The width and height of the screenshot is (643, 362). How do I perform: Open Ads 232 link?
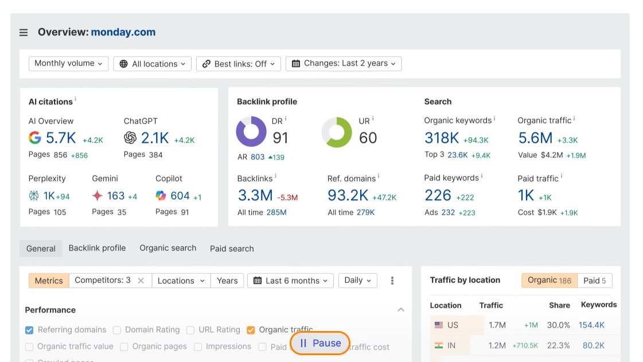[x=448, y=212]
